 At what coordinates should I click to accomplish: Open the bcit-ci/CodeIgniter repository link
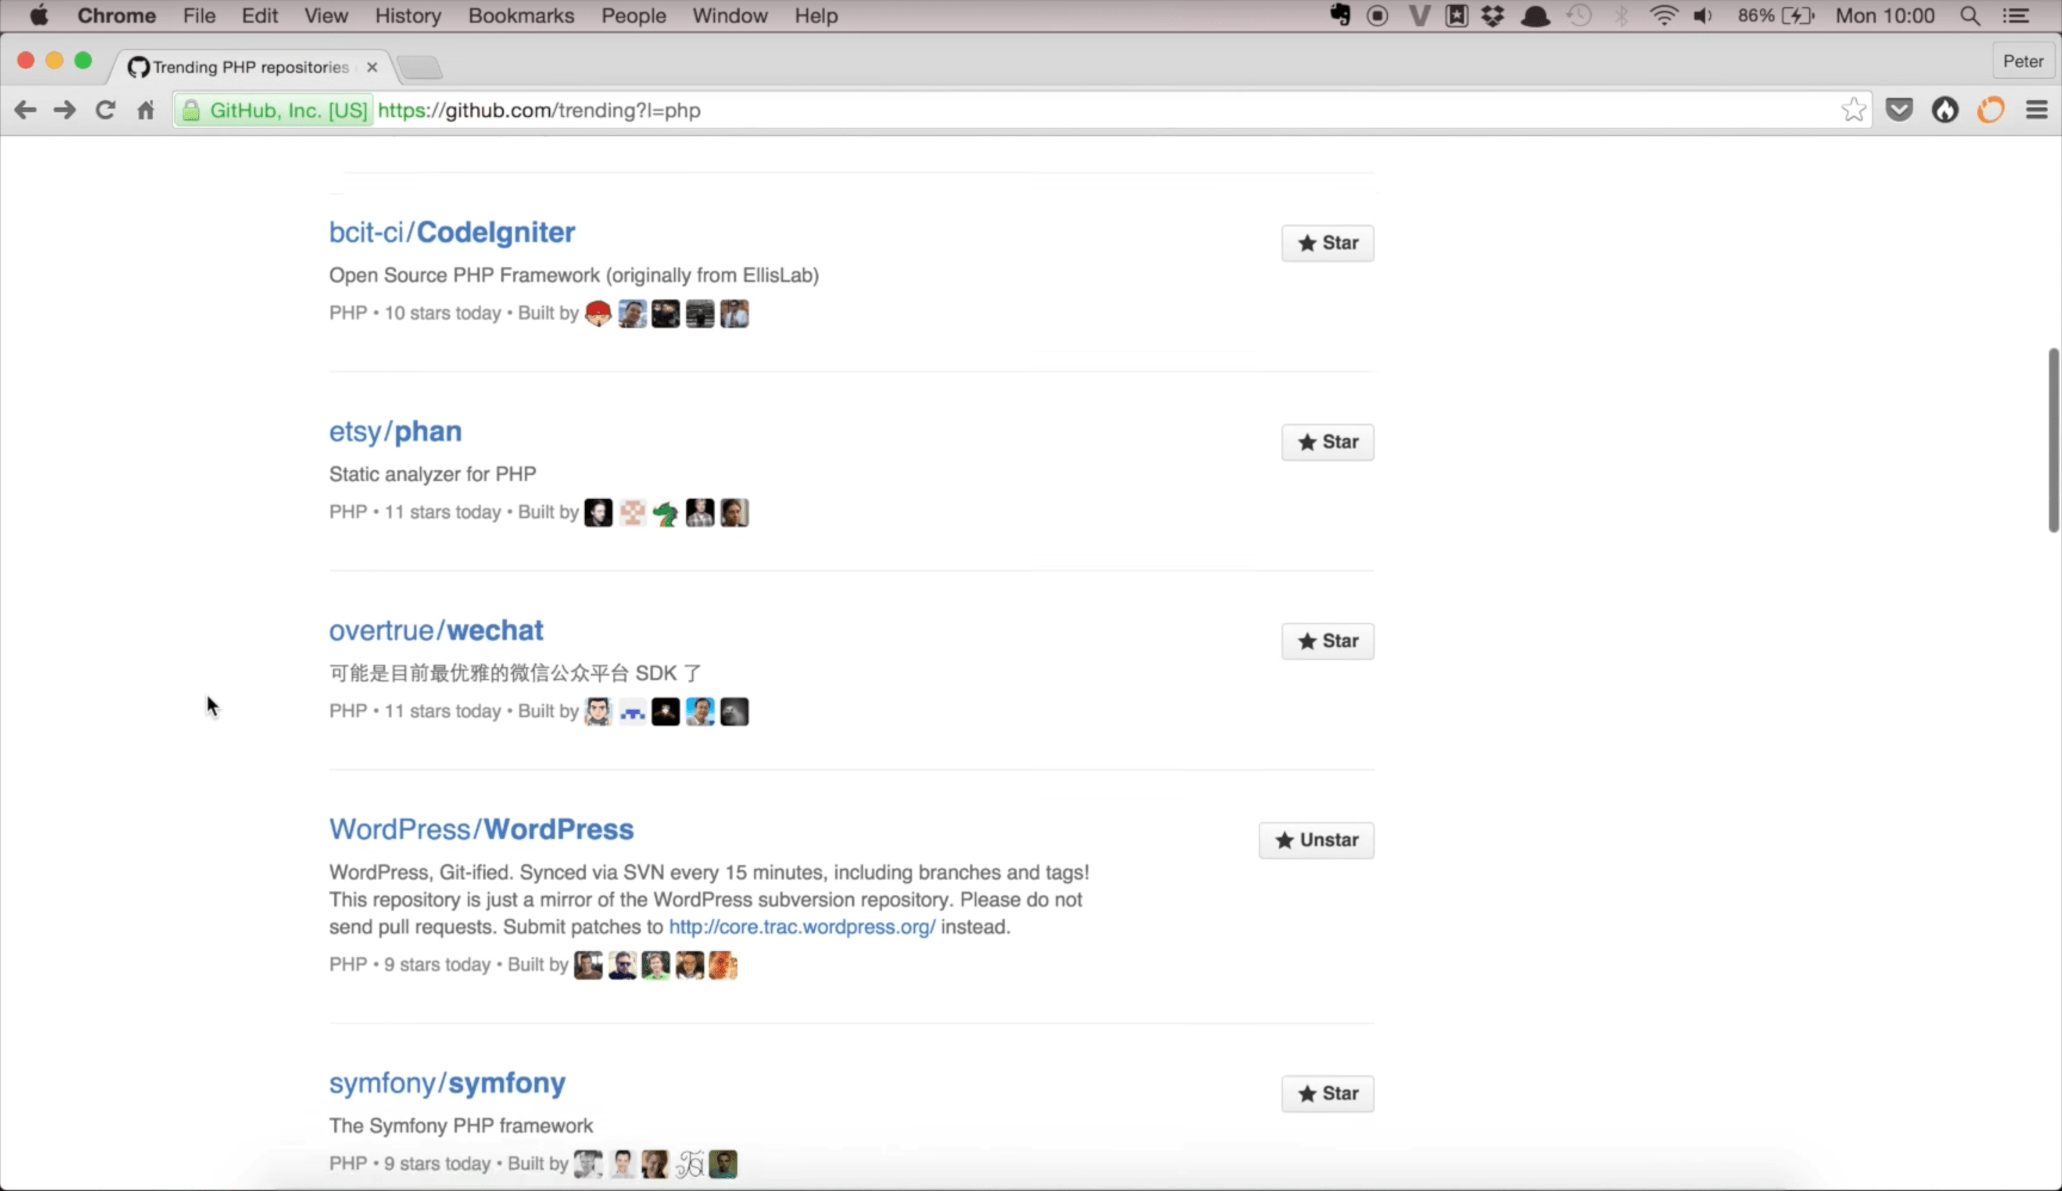pyautogui.click(x=452, y=232)
